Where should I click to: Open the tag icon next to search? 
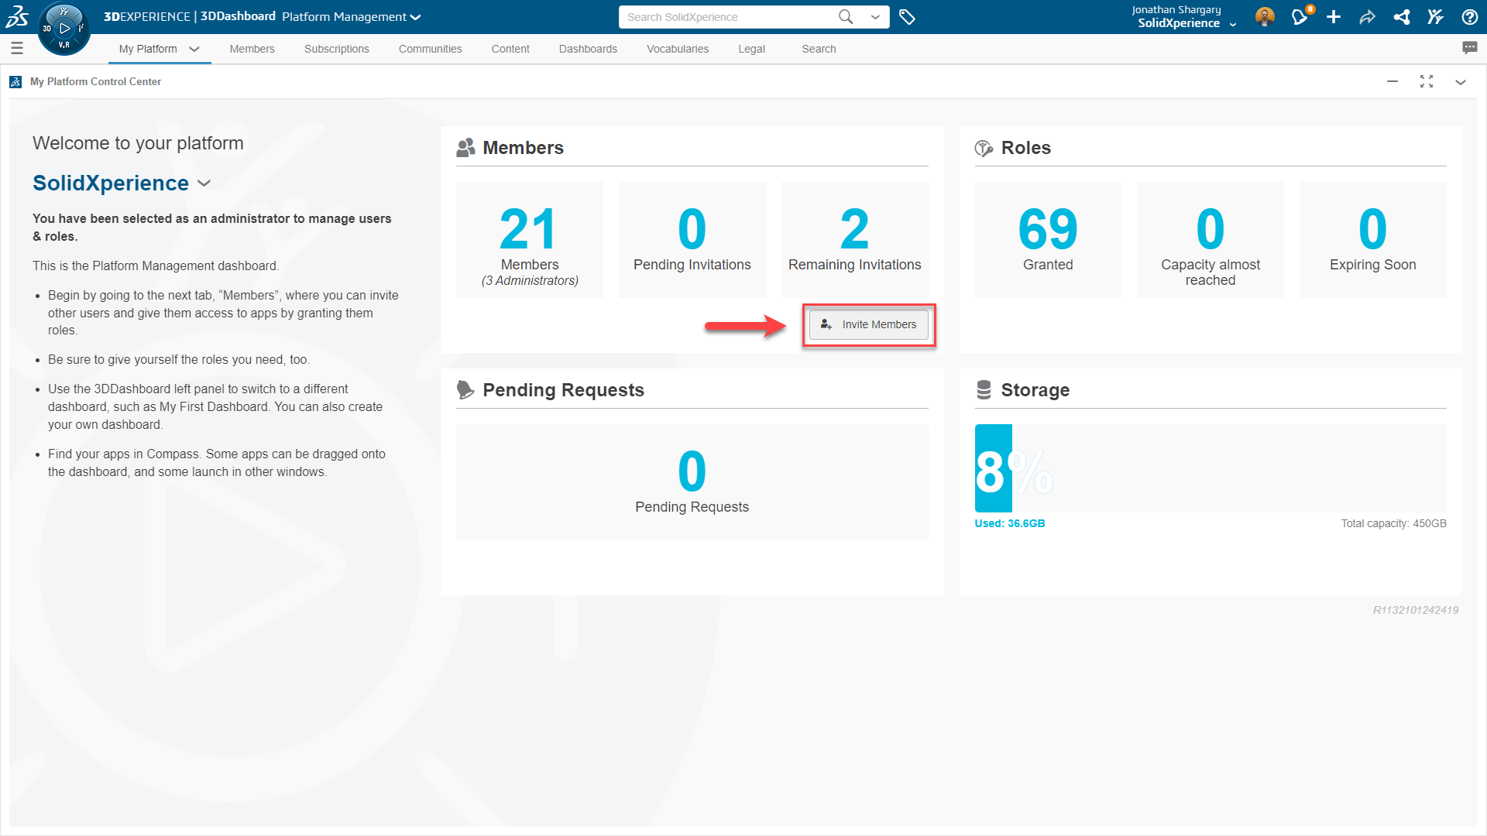[x=907, y=17]
